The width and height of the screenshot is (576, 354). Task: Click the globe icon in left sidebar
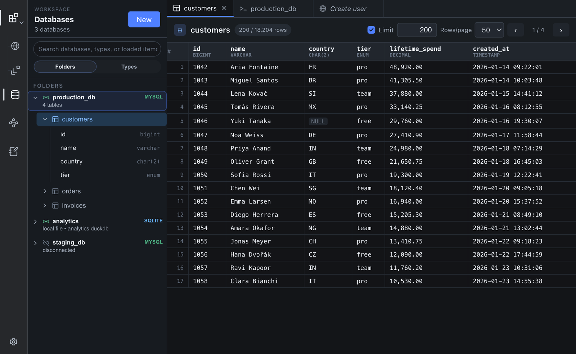(15, 46)
